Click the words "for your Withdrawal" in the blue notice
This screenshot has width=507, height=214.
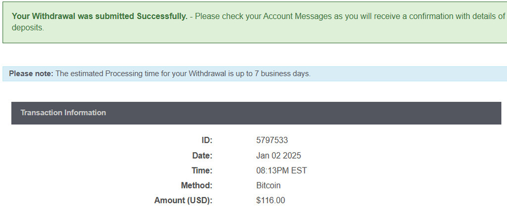click(193, 74)
